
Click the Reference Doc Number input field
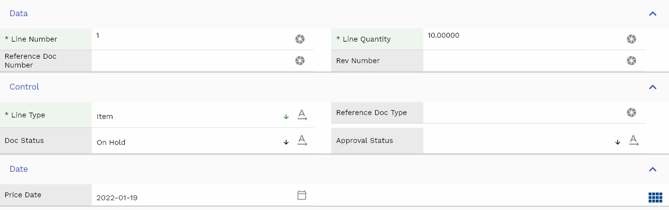192,61
